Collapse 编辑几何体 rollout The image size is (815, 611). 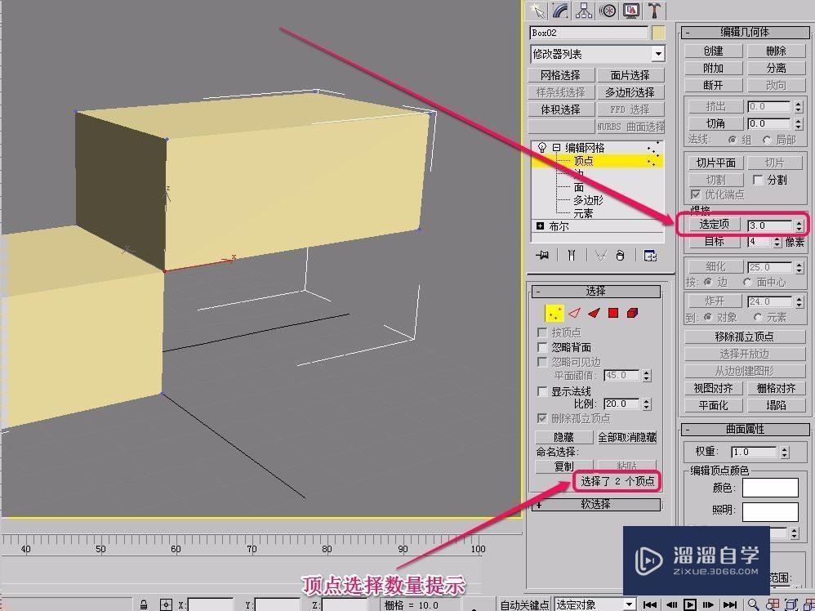coord(745,32)
